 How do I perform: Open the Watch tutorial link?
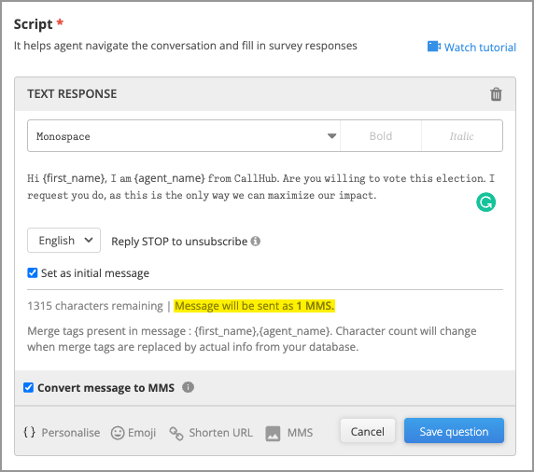coord(480,47)
